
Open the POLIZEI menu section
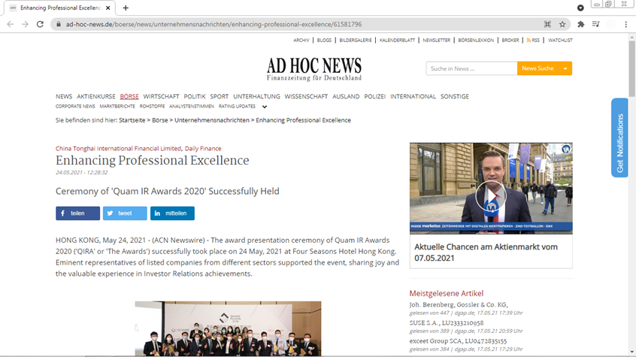tap(375, 96)
